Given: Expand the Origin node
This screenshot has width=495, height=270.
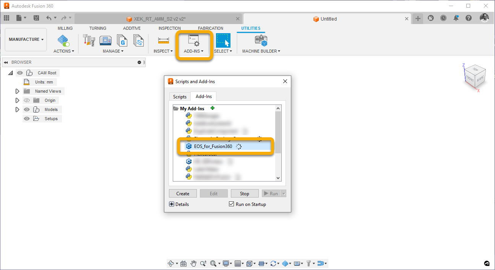Looking at the screenshot, I should [17, 100].
